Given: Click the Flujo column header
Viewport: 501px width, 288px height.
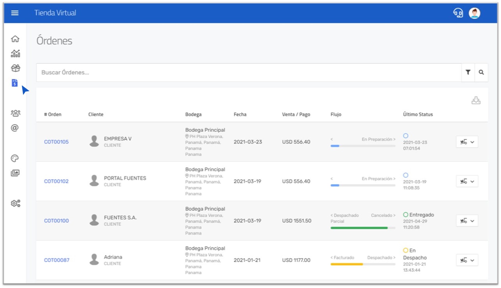Looking at the screenshot, I should 336,114.
